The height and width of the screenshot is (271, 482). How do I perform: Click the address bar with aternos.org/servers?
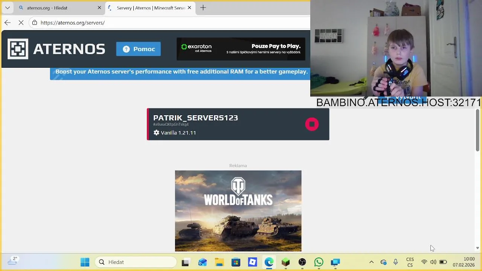point(169,23)
